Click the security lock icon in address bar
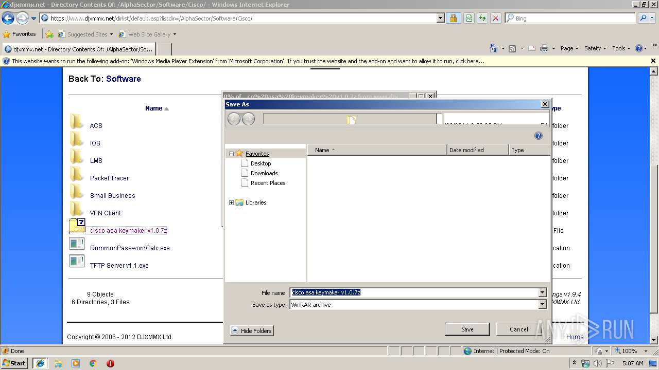Viewport: 659px width, 370px height. (453, 18)
